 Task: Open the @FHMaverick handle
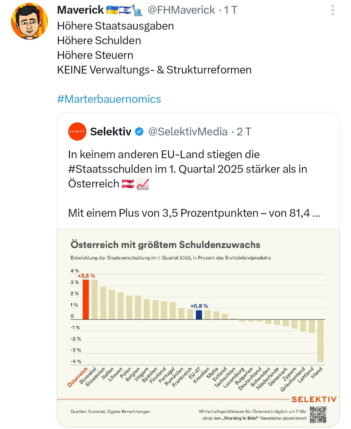pos(181,10)
